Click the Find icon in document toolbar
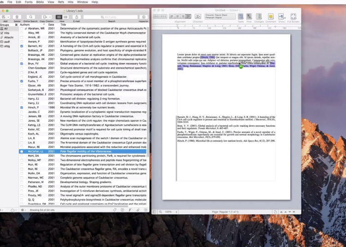 249,17
